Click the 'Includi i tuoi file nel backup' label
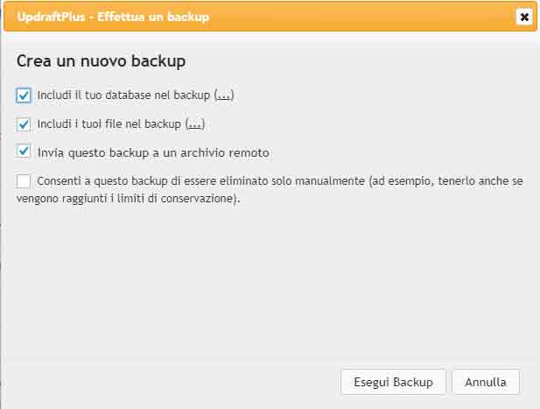540x409 pixels. pos(110,123)
